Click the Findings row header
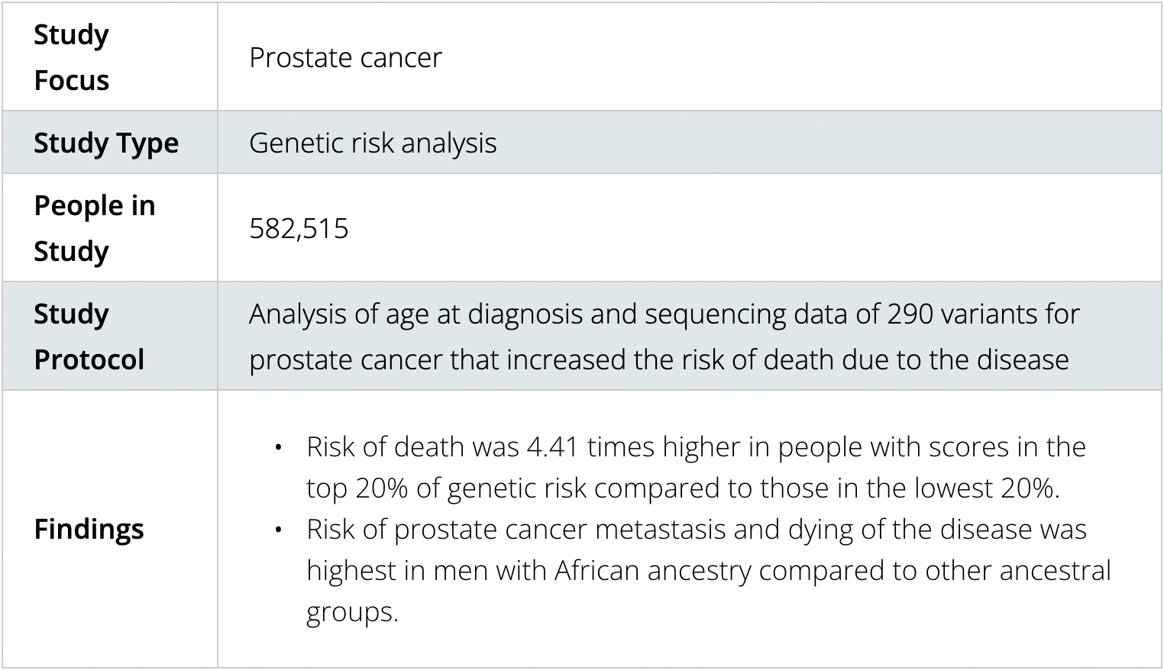The image size is (1164, 670). 89,529
